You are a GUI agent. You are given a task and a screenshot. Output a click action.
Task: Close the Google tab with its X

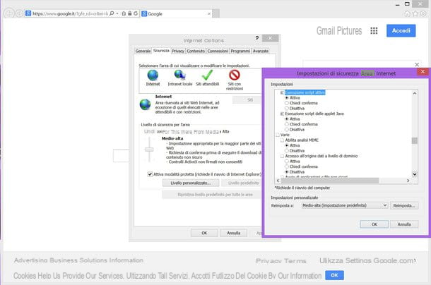point(209,13)
